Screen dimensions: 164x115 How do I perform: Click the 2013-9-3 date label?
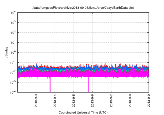tap(36, 101)
